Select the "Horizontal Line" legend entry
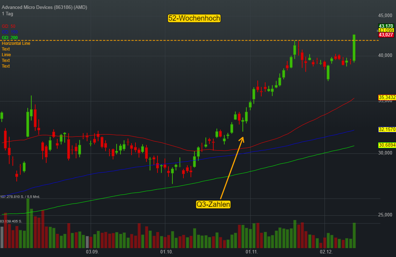Image resolution: width=396 pixels, height=257 pixels. [16, 43]
